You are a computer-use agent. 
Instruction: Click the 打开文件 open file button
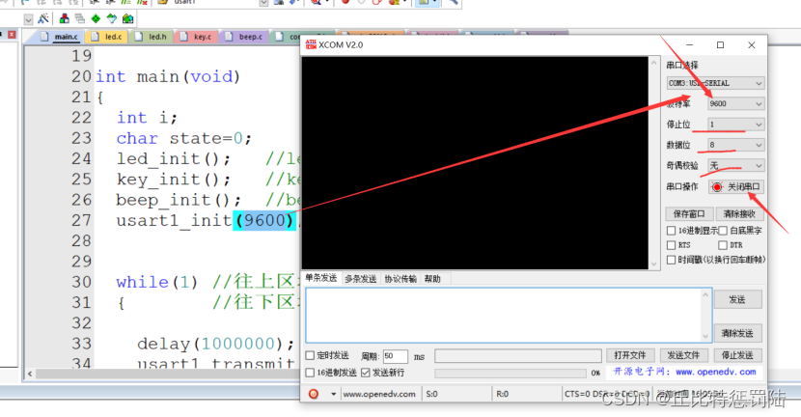click(630, 355)
